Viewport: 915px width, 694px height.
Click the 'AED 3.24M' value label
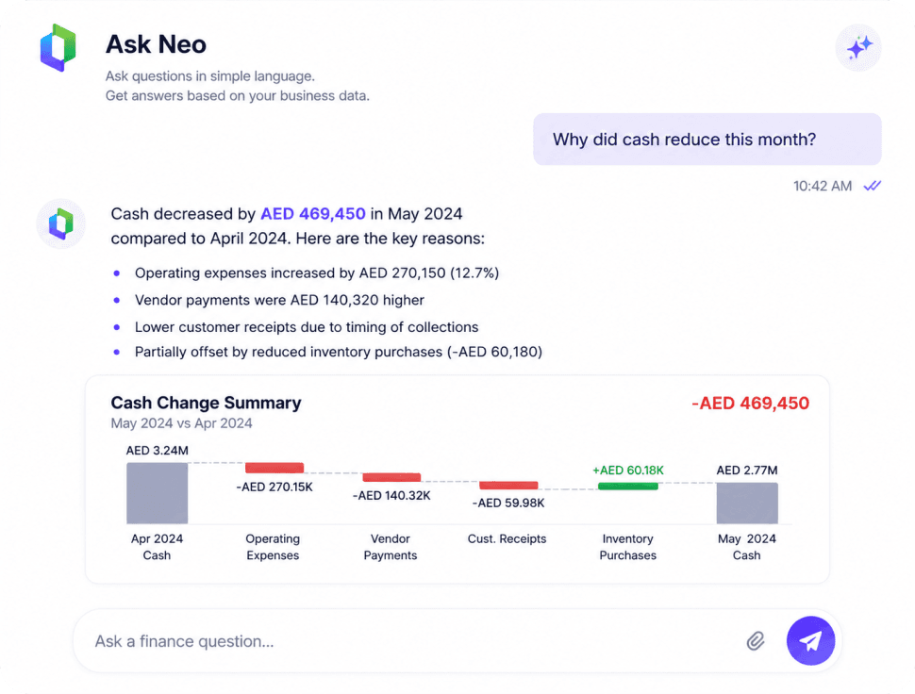(x=157, y=450)
